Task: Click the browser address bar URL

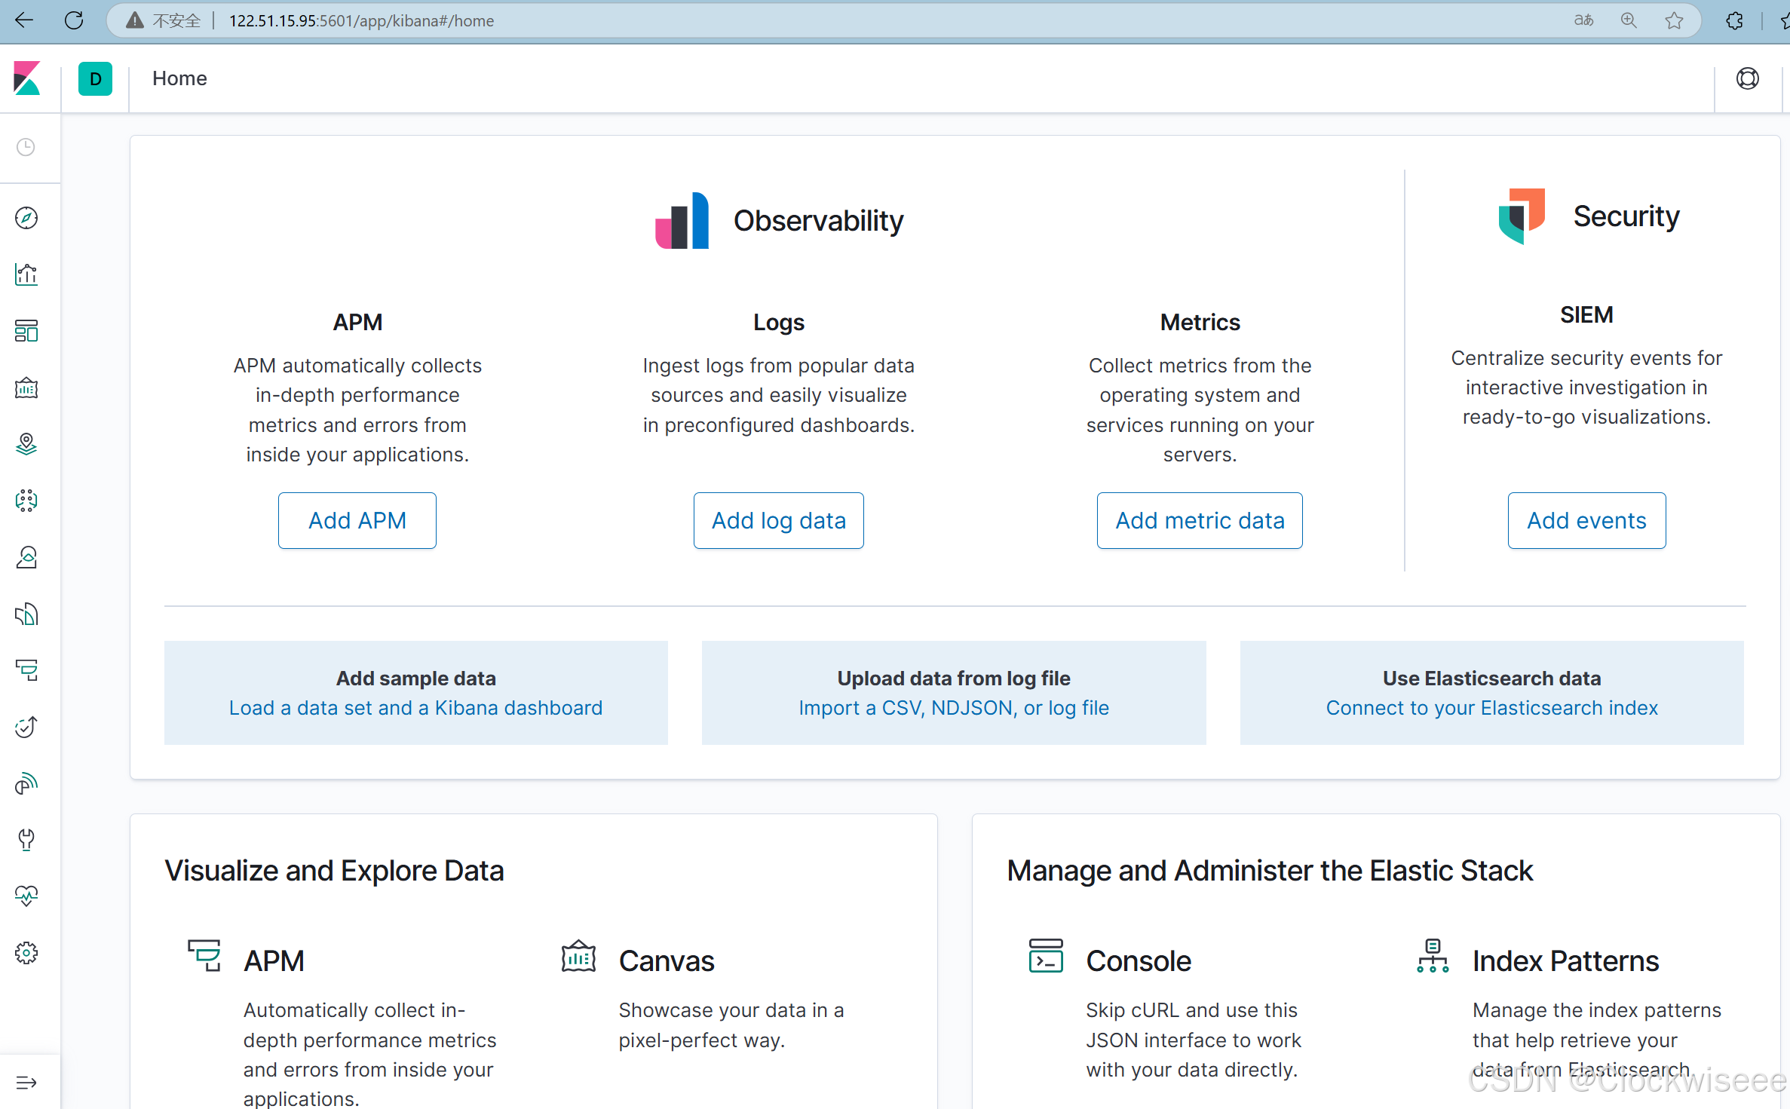Action: (361, 20)
